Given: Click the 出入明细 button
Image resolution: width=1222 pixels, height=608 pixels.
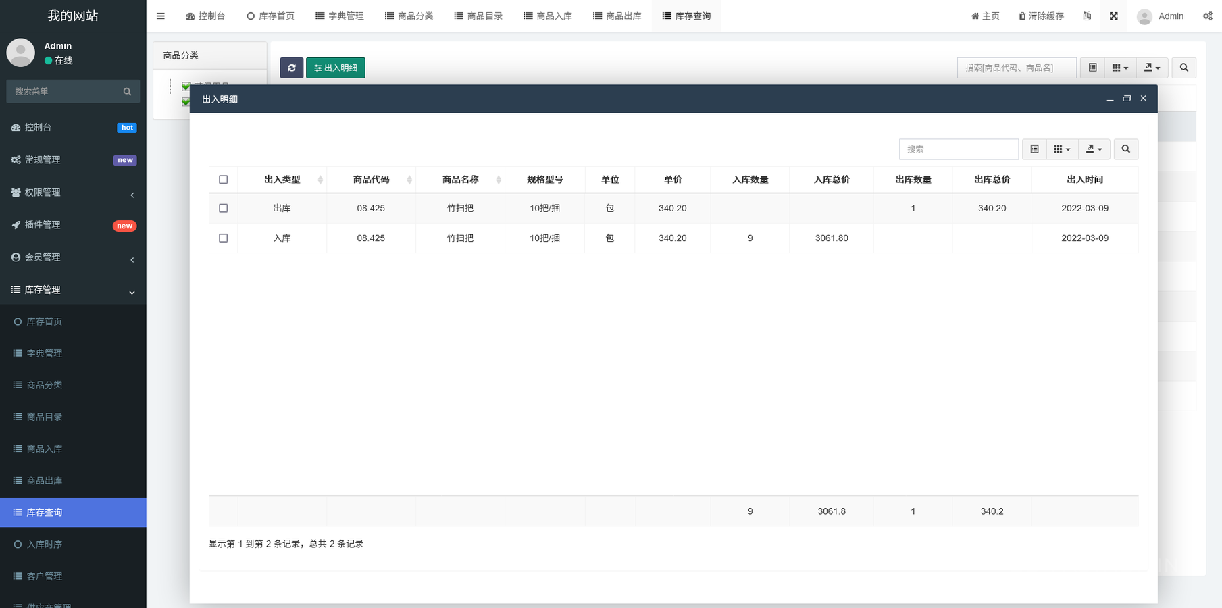Looking at the screenshot, I should (336, 68).
